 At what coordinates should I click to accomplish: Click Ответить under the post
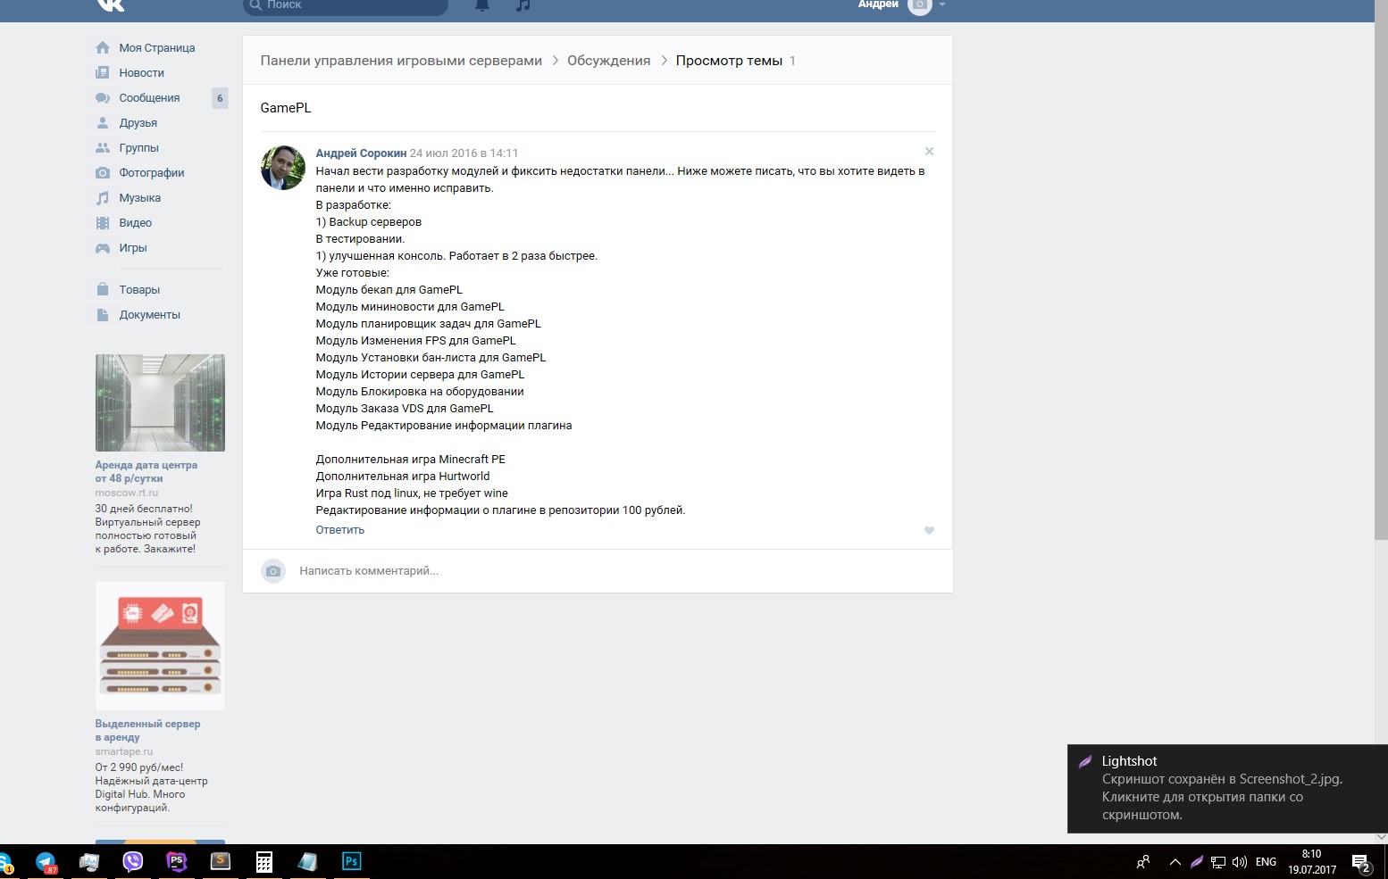coord(340,530)
